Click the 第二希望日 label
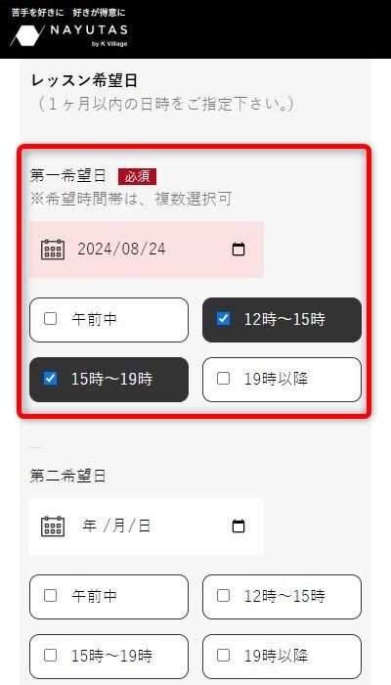Image resolution: width=391 pixels, height=685 pixels. click(x=68, y=476)
